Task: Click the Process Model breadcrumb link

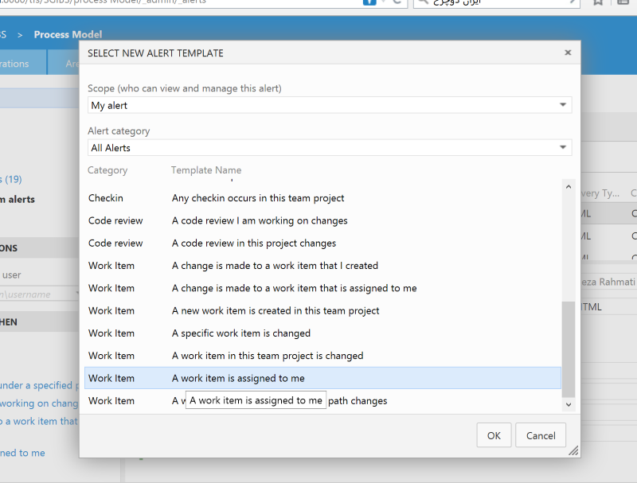Action: coord(68,34)
